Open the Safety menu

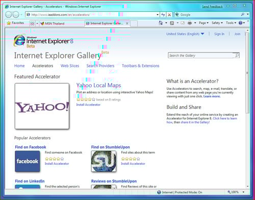click(x=217, y=23)
